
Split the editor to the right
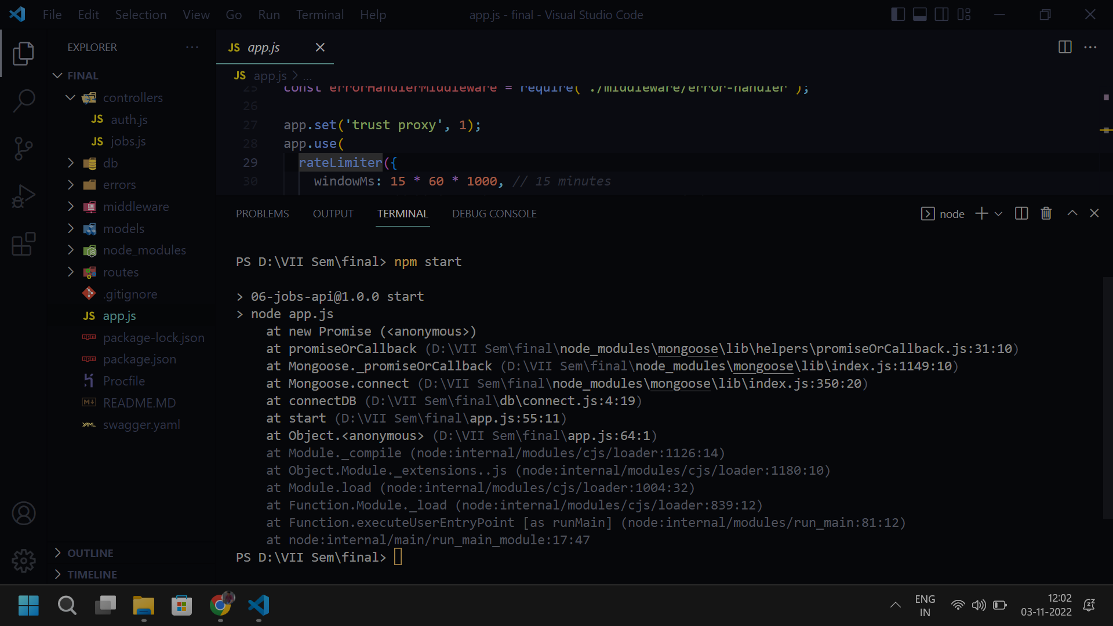(x=1065, y=47)
